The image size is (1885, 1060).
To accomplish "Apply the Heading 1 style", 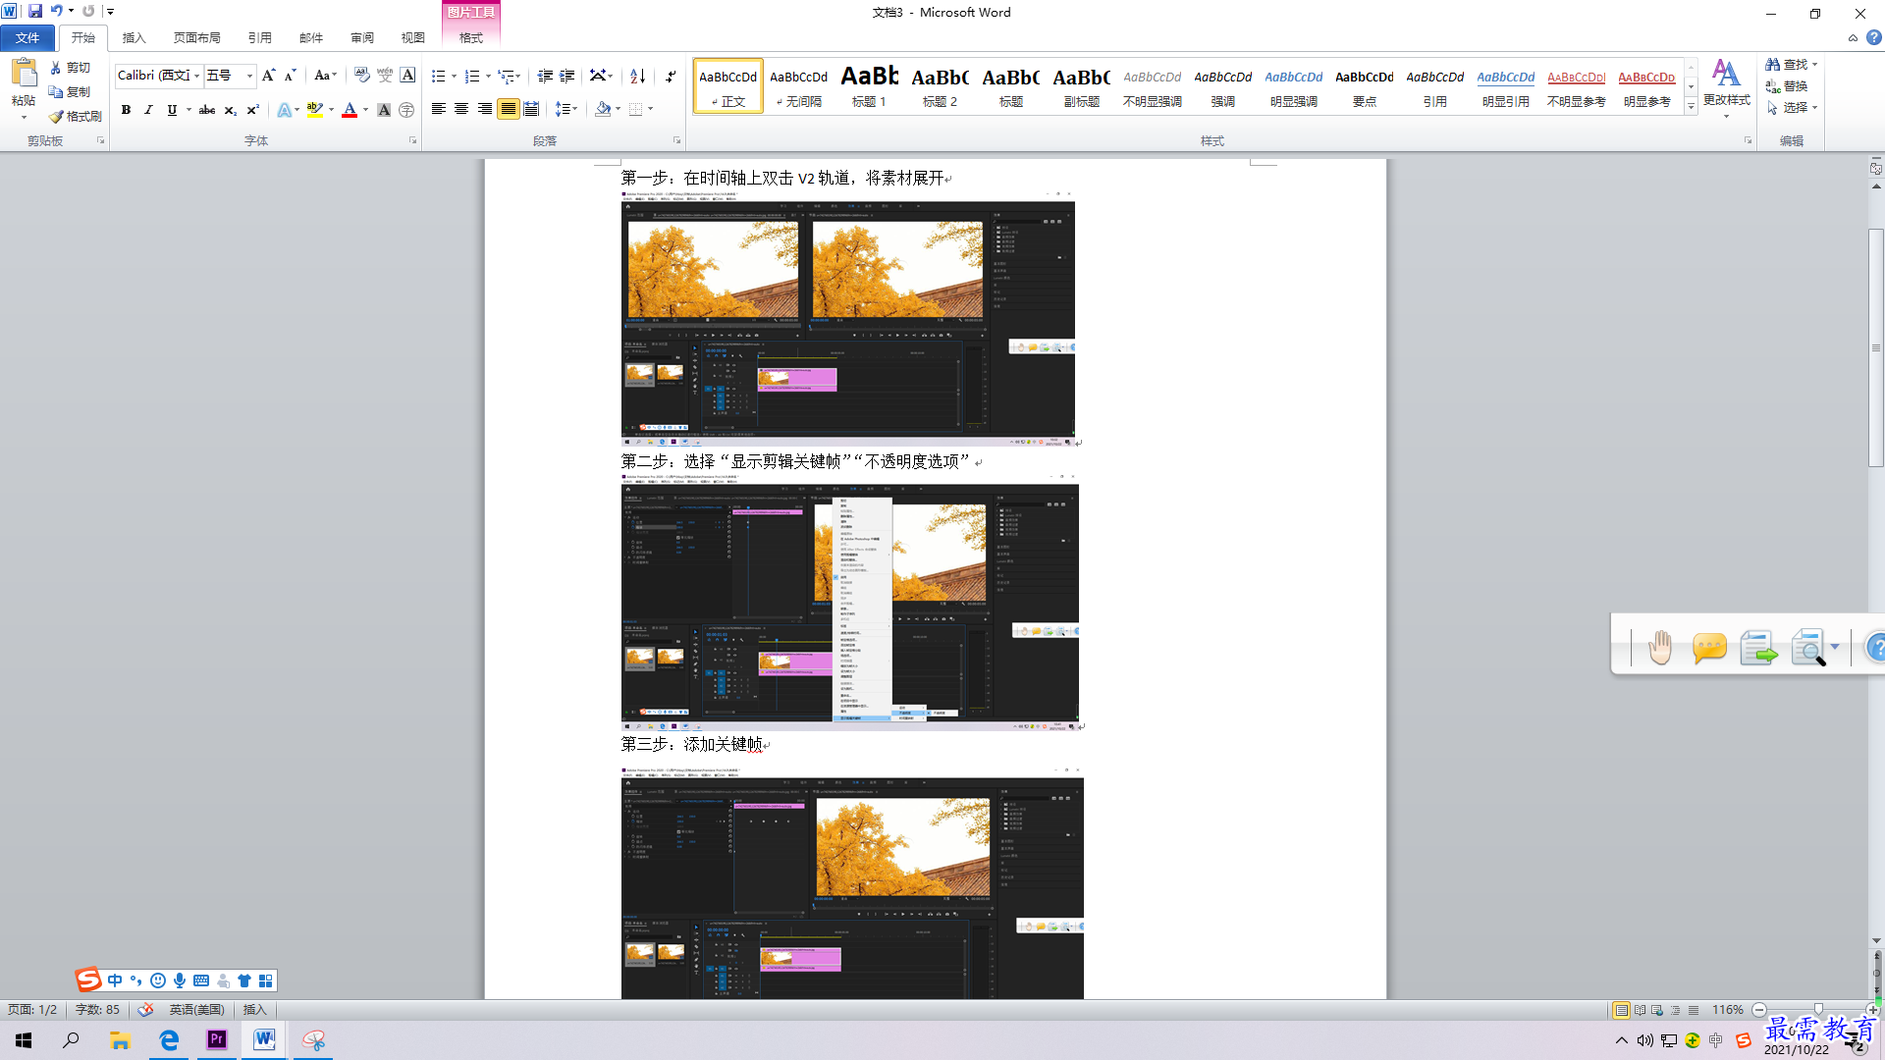I will (x=870, y=85).
